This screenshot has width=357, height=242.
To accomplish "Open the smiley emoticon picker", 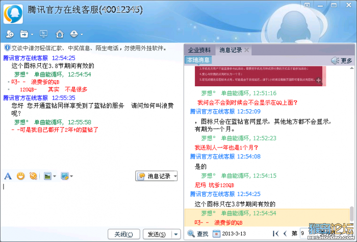I will tap(20, 176).
